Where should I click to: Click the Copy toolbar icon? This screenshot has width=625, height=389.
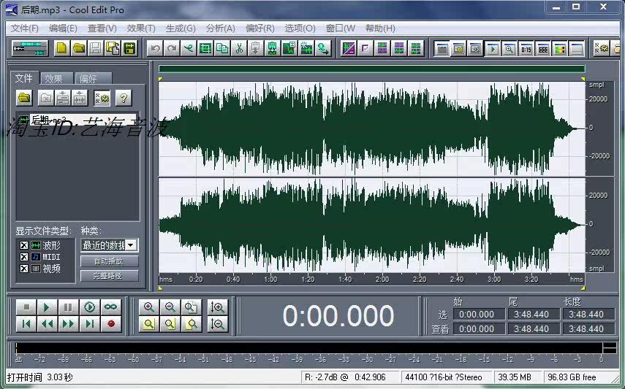(x=222, y=49)
